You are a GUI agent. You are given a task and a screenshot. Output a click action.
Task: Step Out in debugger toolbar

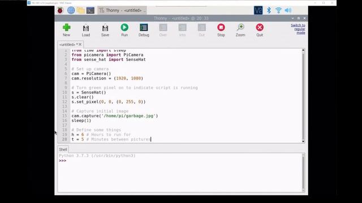point(202,30)
